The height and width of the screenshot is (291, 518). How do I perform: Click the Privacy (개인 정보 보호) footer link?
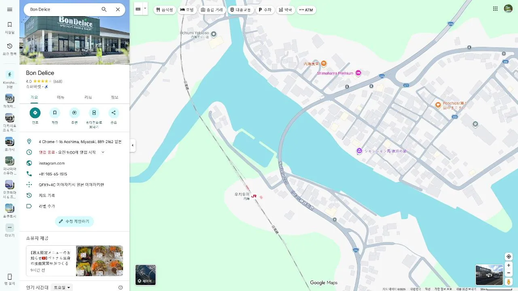point(444,289)
